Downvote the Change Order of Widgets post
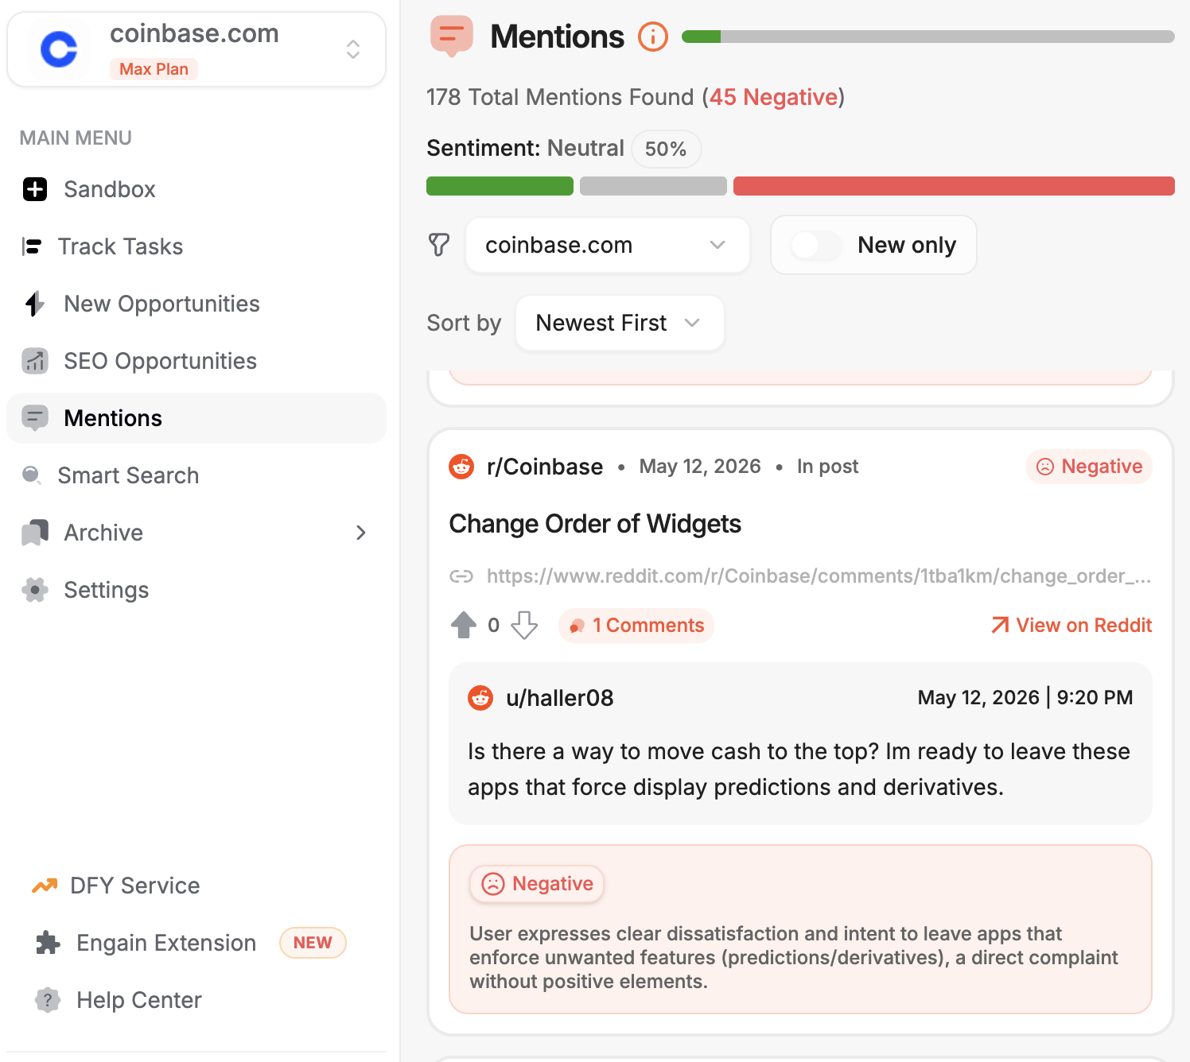This screenshot has width=1190, height=1062. pos(524,626)
